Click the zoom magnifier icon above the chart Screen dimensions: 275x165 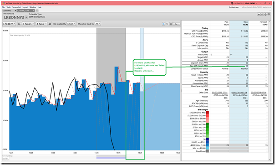pyautogui.click(x=163, y=24)
